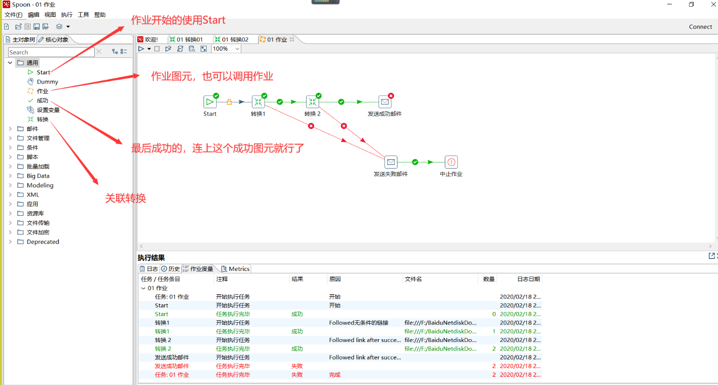718x385 pixels.
Task: Click the Connect button
Action: pyautogui.click(x=700, y=27)
